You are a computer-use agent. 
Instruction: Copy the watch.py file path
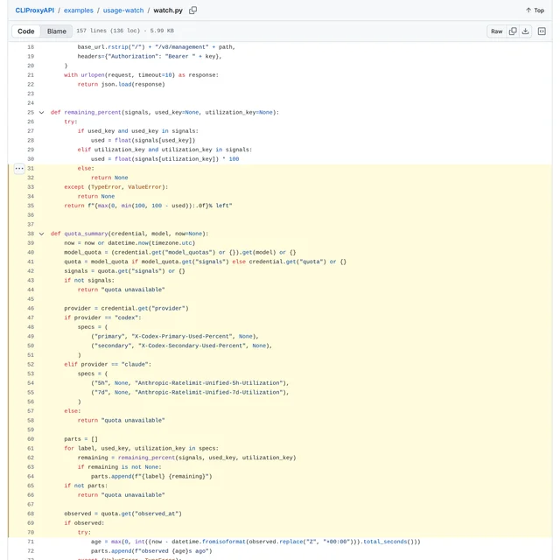coord(192,10)
